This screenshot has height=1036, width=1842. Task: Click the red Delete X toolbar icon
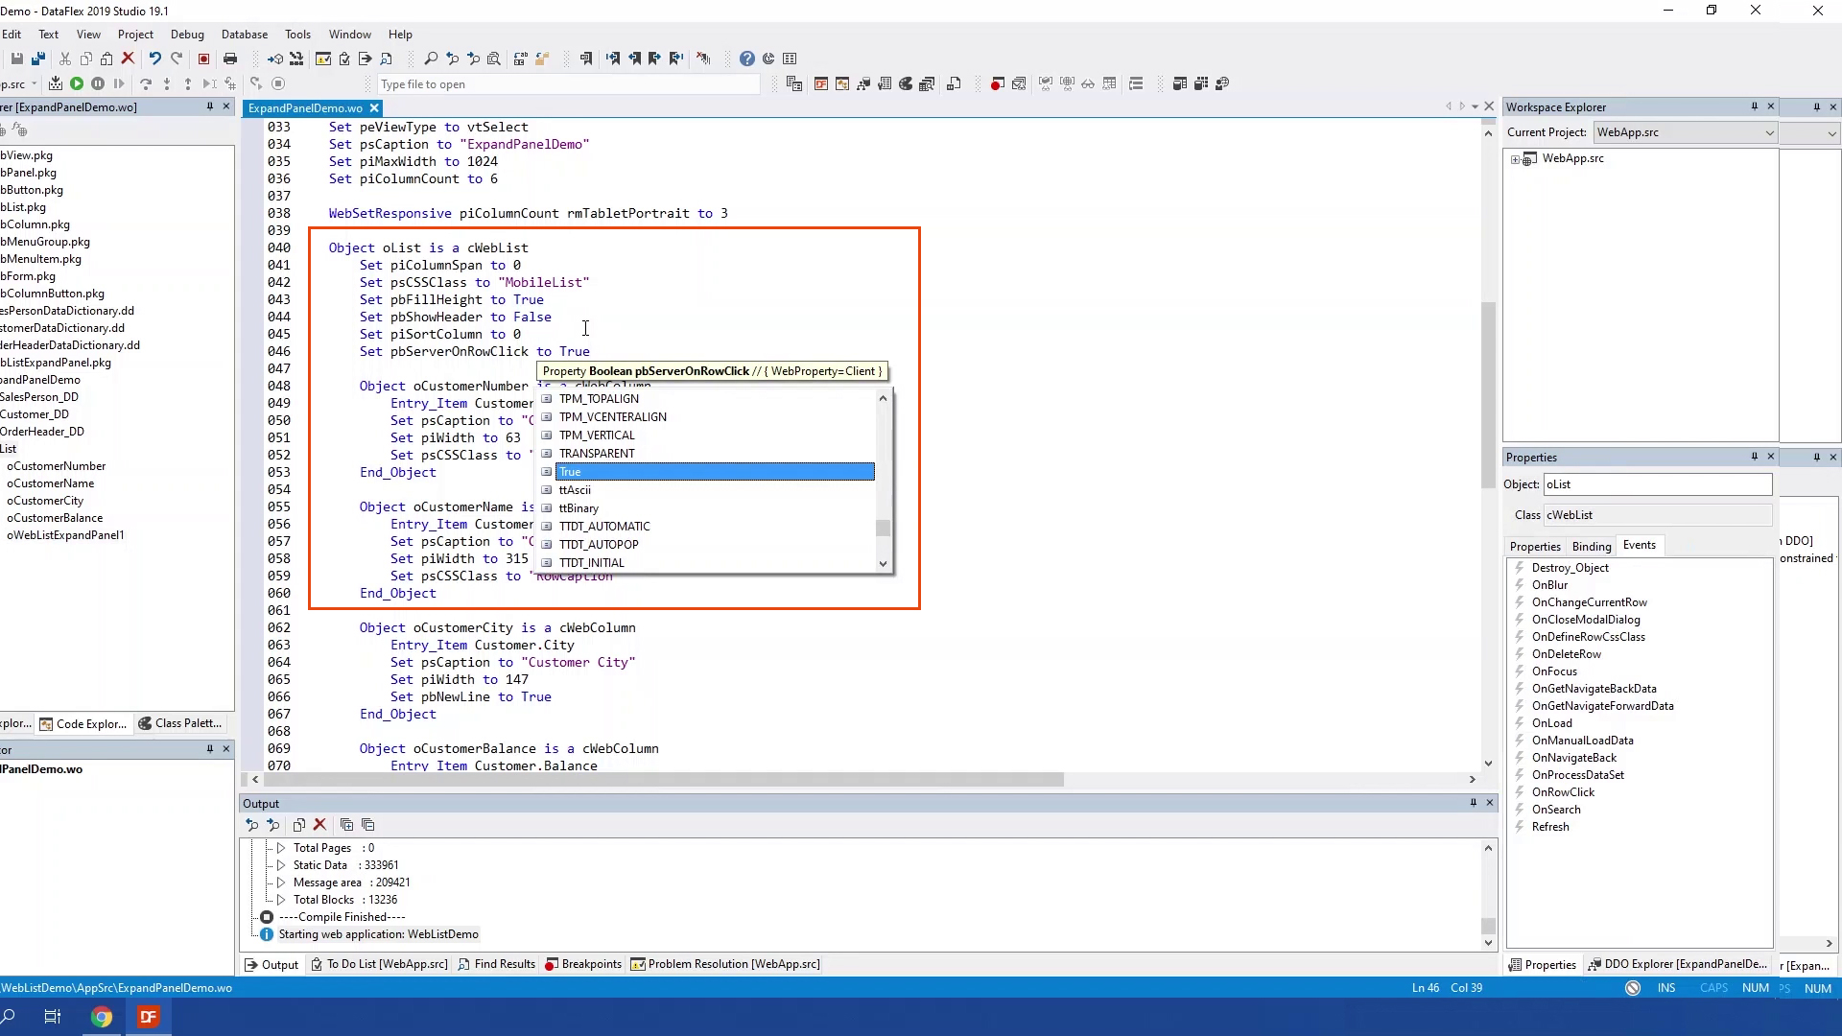128,59
